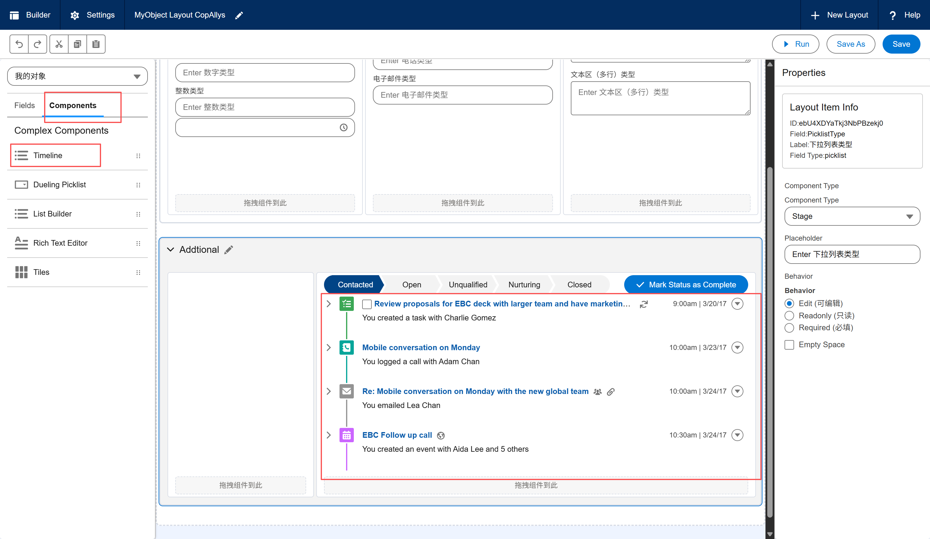
Task: Grab the Dueling Picklist drag handle
Action: (x=138, y=185)
